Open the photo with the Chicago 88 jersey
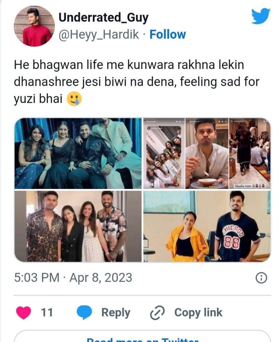 [207, 226]
